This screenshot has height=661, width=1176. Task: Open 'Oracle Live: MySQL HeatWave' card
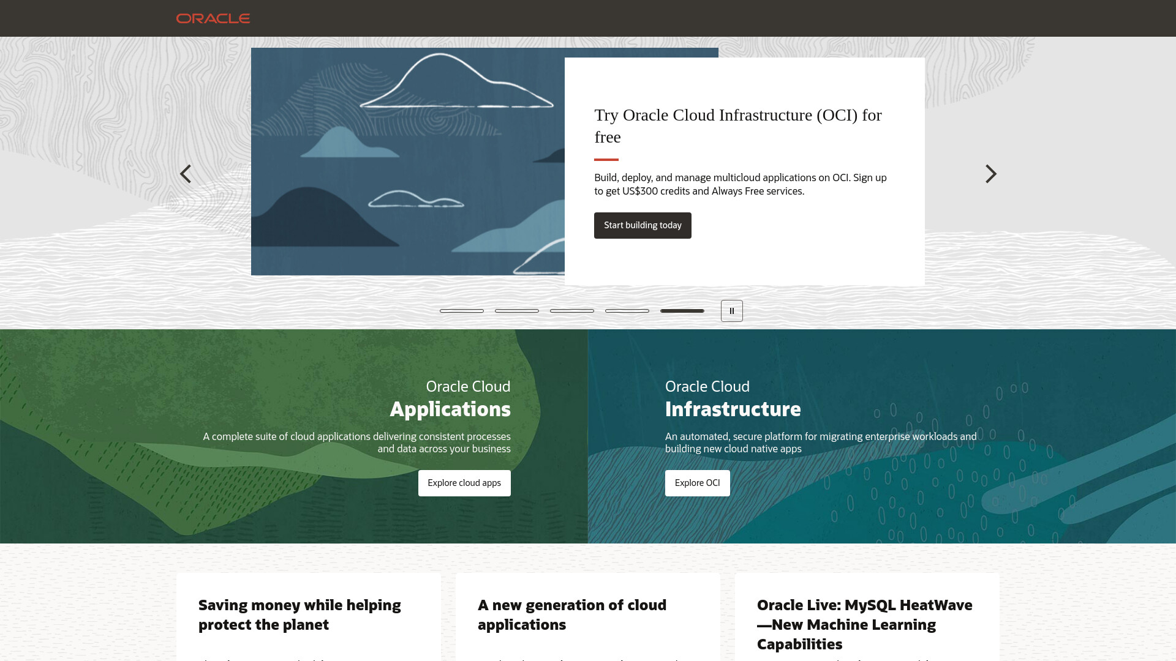click(x=867, y=617)
